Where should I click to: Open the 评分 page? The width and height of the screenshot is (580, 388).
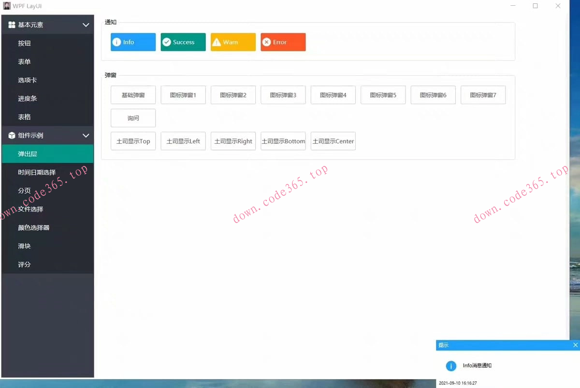(24, 264)
